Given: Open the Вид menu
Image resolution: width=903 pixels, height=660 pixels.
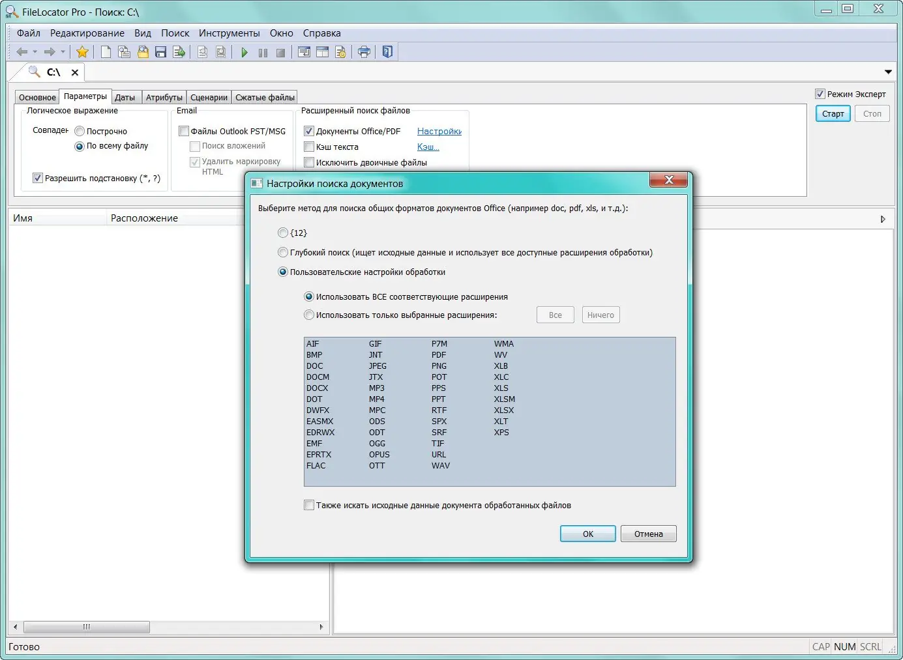Looking at the screenshot, I should 143,33.
